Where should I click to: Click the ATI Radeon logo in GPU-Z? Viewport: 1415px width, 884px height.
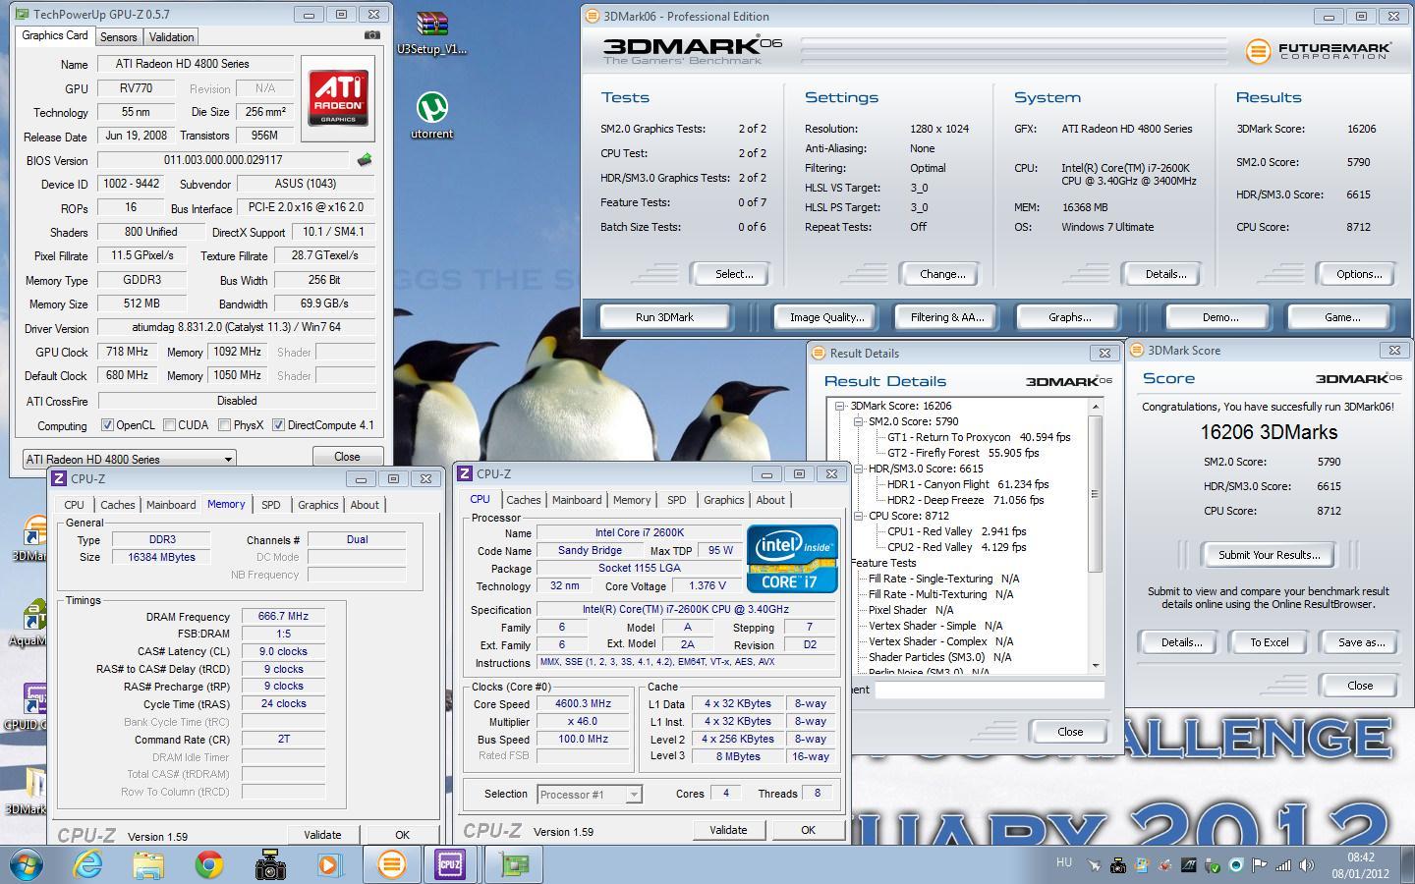[339, 98]
